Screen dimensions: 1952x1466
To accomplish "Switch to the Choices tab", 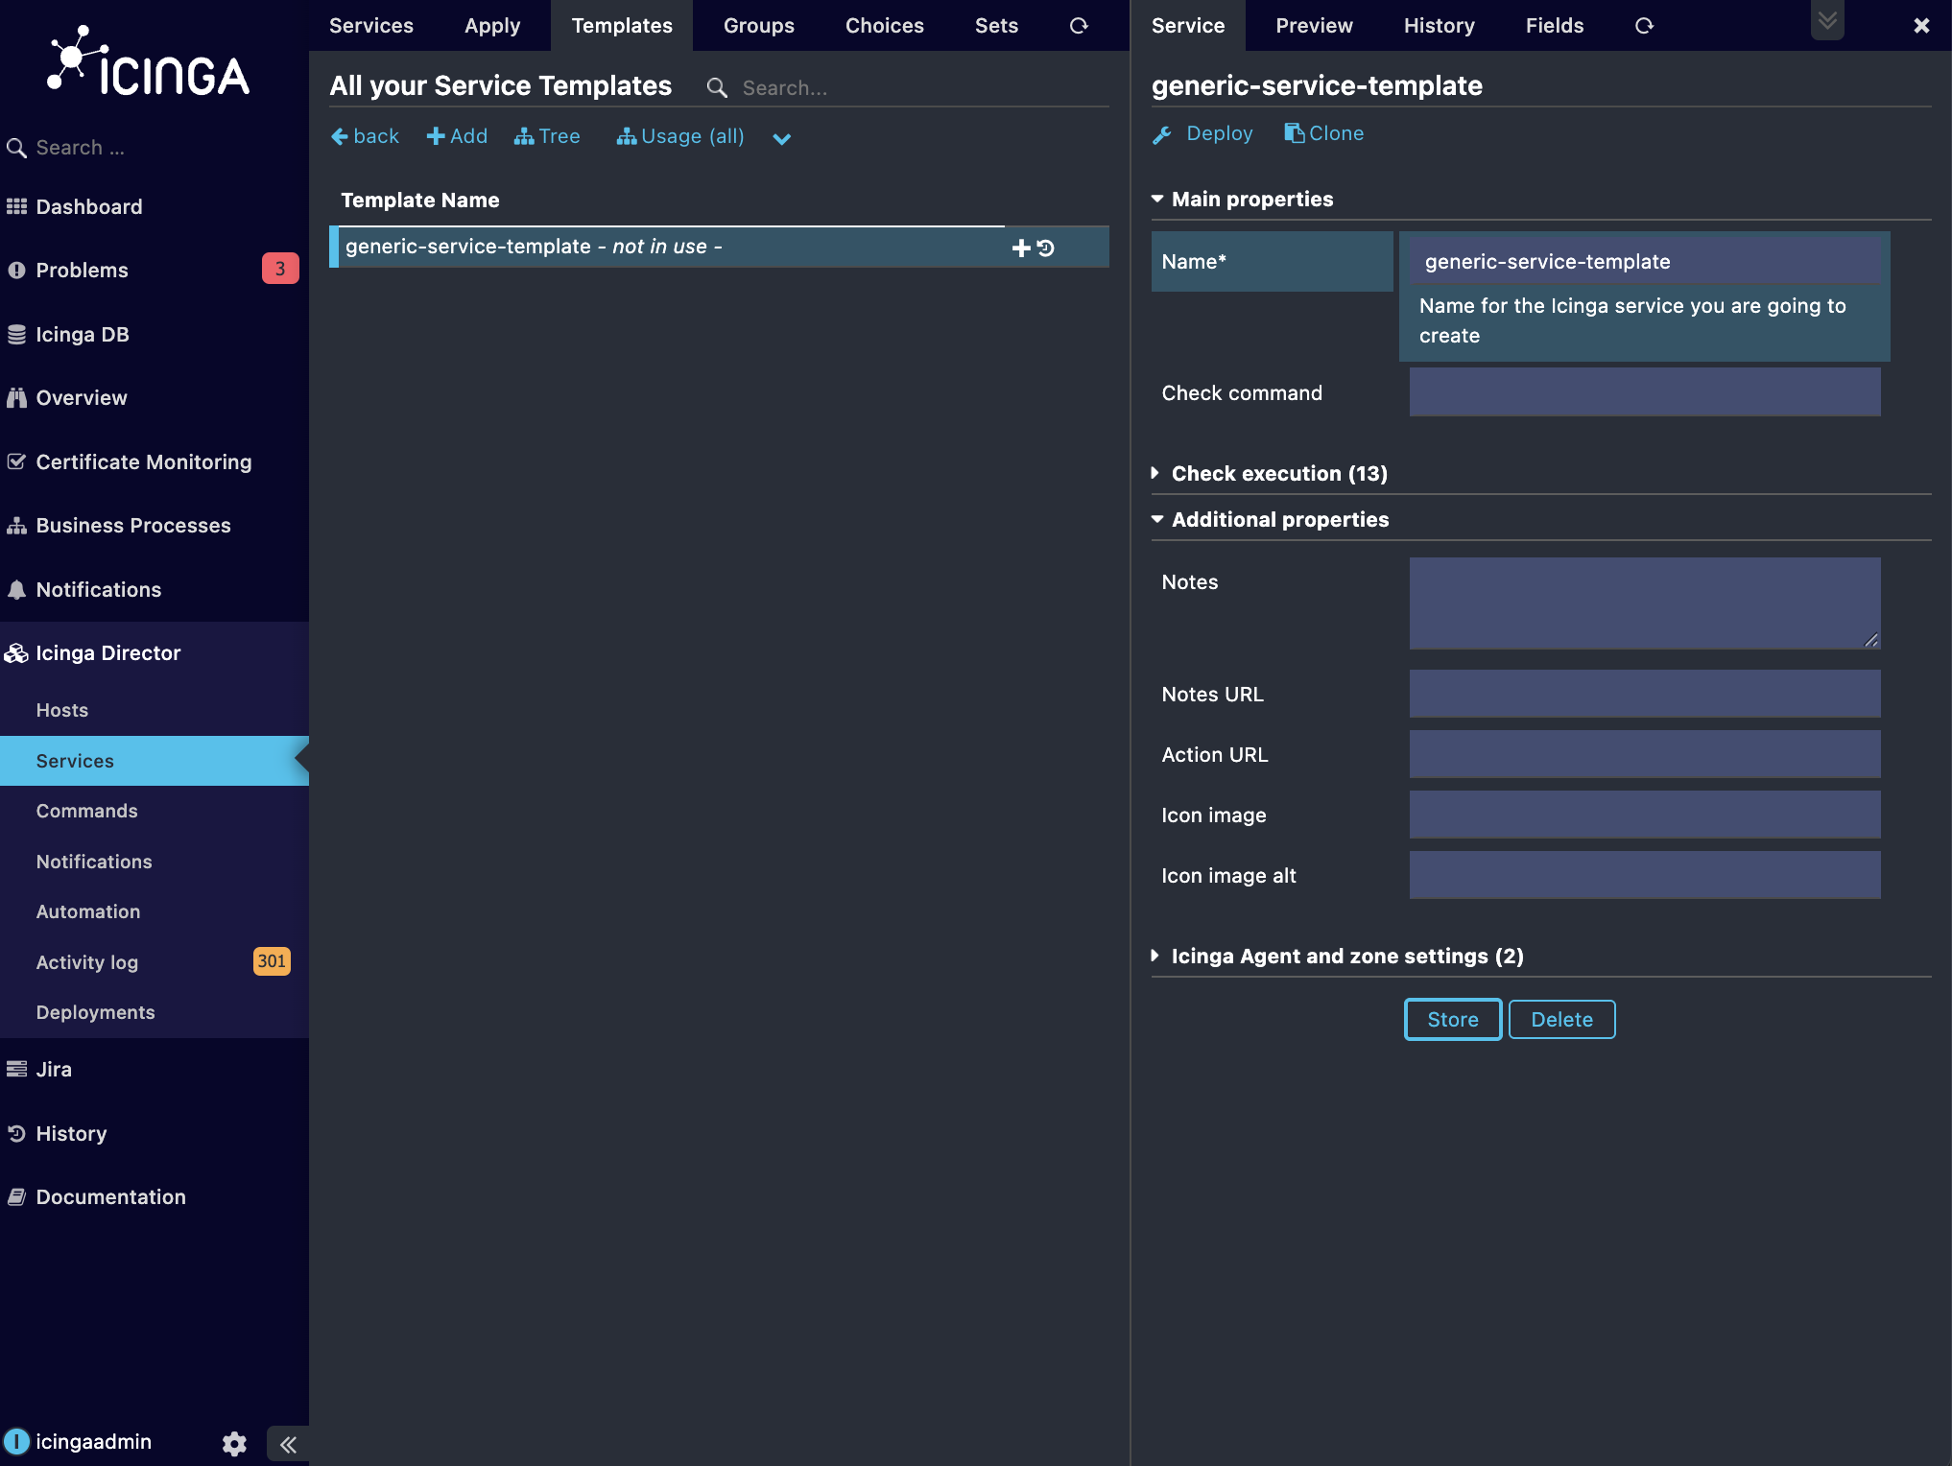I will click(x=884, y=25).
